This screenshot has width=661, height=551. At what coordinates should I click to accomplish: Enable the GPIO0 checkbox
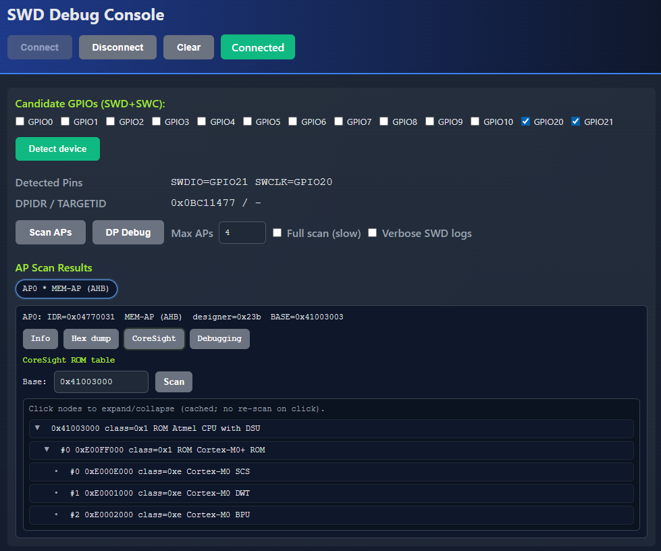(20, 122)
